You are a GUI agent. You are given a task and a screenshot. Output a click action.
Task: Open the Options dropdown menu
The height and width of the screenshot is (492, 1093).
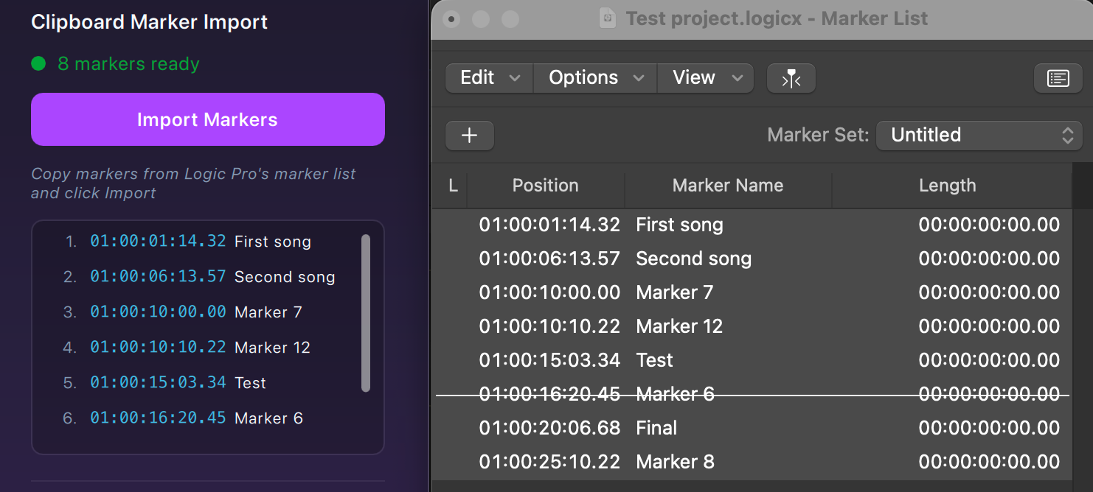595,78
